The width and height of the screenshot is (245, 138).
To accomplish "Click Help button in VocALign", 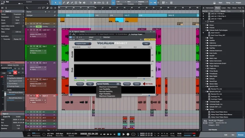I will 146,44.
